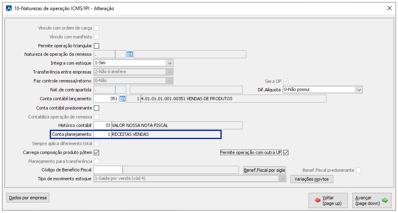
Task: Close the Naturezas de operação window
Action: (x=389, y=8)
